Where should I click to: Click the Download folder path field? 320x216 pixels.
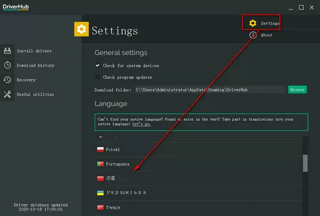(210, 89)
